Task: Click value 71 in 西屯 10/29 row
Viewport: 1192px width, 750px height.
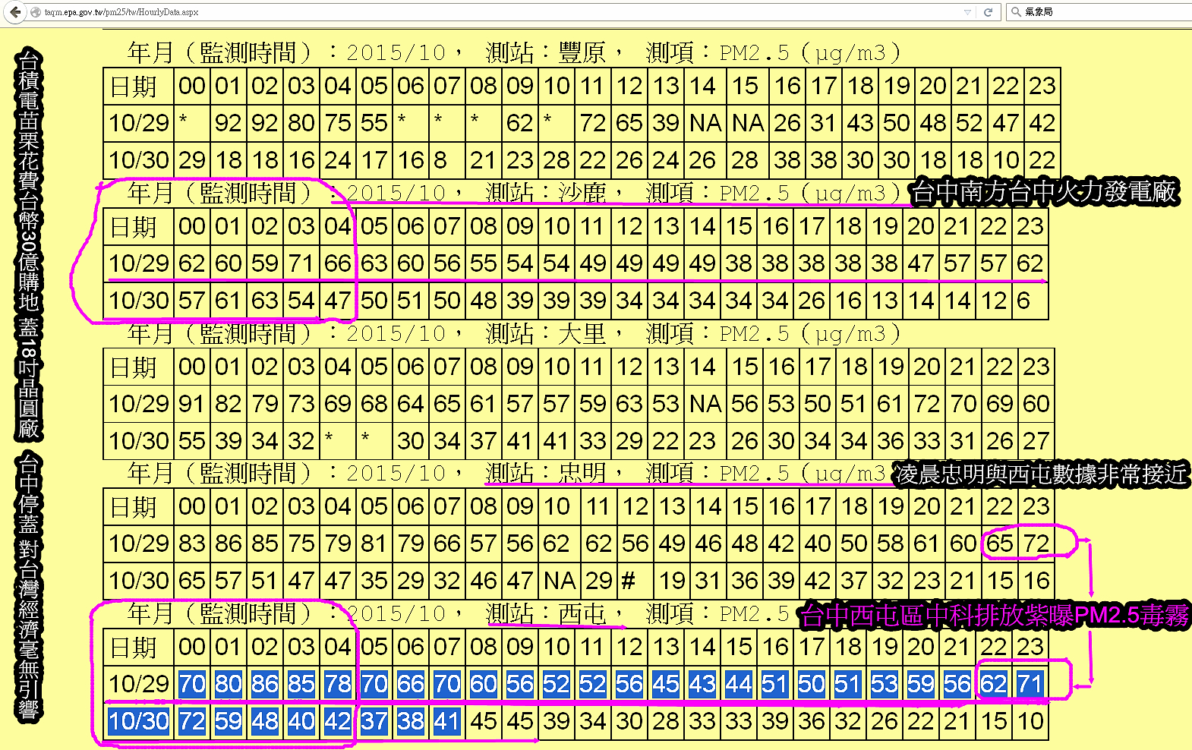Action: coord(1030,684)
